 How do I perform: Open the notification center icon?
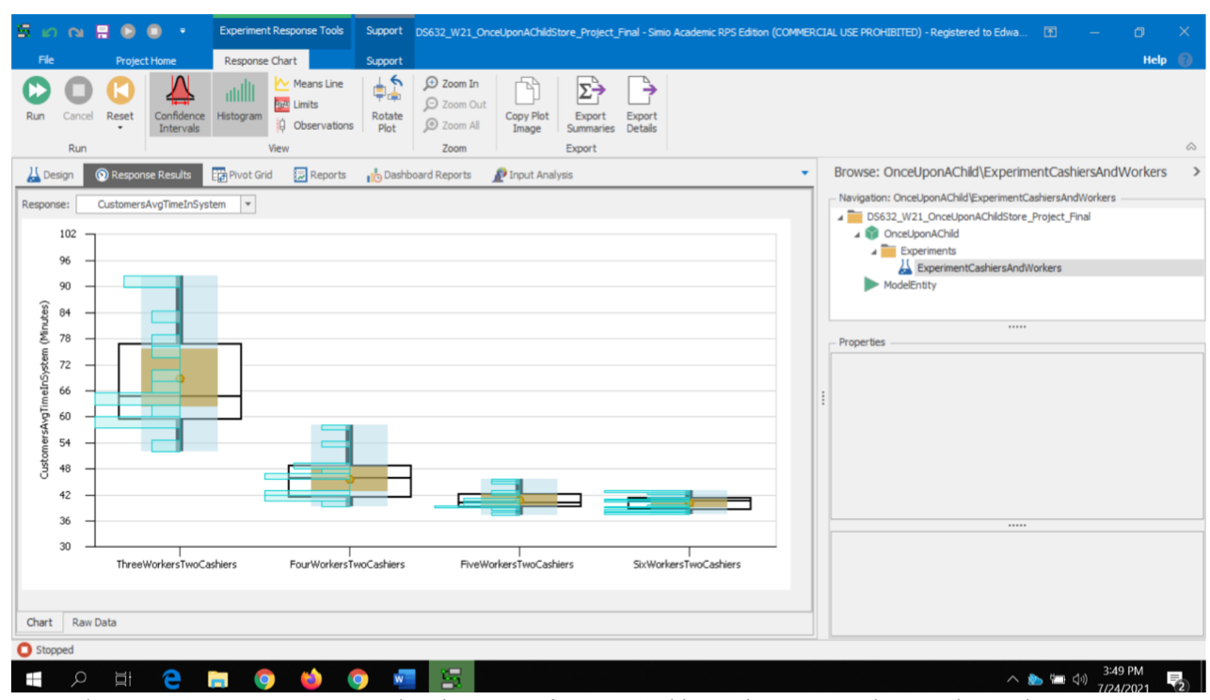[x=1176, y=679]
